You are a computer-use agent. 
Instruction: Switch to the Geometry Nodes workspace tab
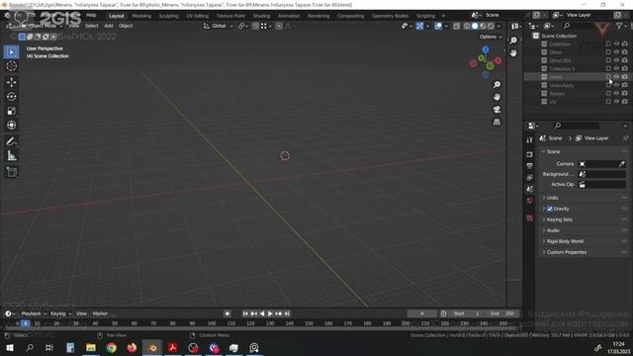pos(390,16)
